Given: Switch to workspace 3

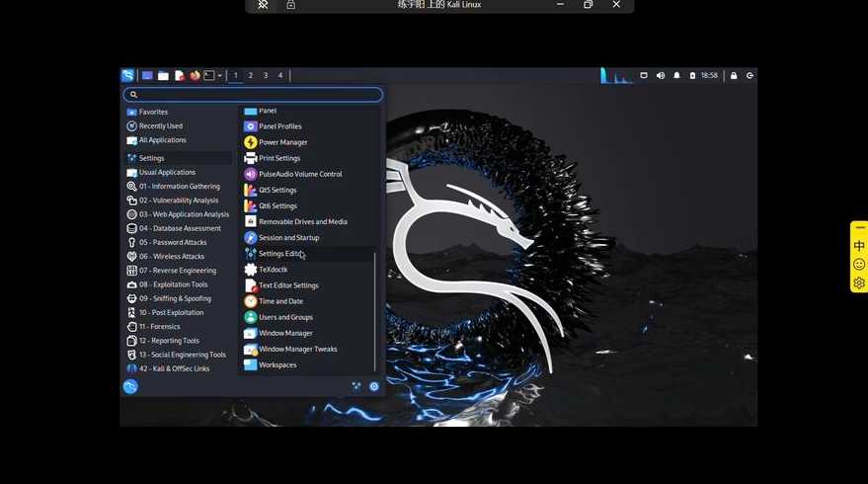Looking at the screenshot, I should click(266, 75).
